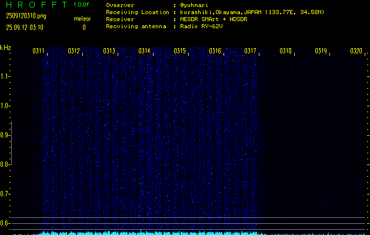
Task: Click the 0311 time marker
Action: click(x=38, y=51)
